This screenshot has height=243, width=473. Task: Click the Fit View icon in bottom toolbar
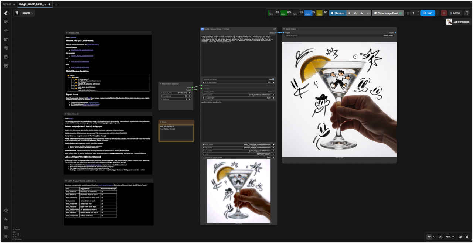(441, 237)
